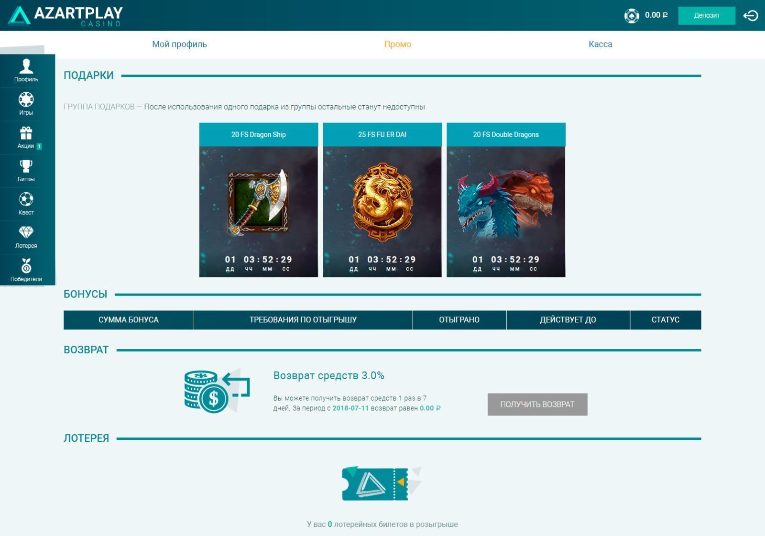Click the lottery ticket icon
Viewport: 765px width, 536px height.
pyautogui.click(x=382, y=483)
